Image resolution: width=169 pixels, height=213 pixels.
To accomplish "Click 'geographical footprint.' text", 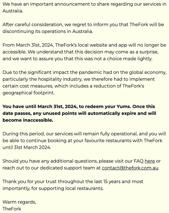I will 29,93.
